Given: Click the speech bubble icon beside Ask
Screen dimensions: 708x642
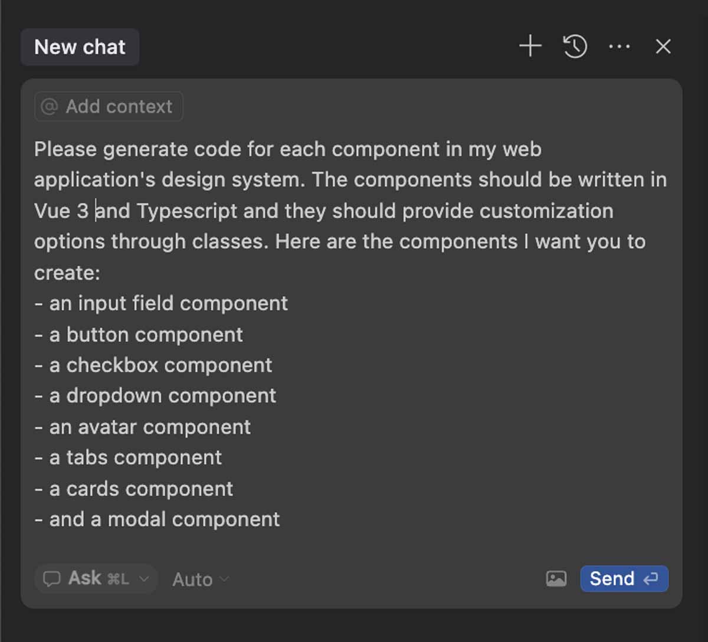Looking at the screenshot, I should click(x=52, y=579).
